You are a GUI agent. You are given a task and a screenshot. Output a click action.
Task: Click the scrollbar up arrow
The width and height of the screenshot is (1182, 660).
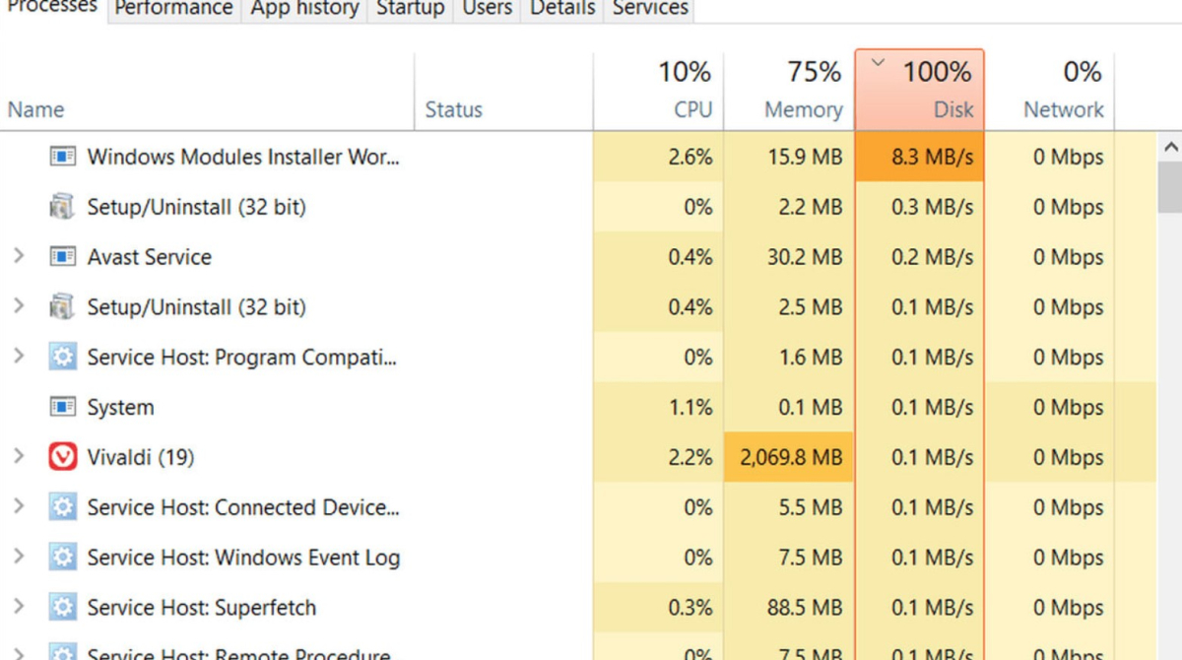tap(1170, 148)
